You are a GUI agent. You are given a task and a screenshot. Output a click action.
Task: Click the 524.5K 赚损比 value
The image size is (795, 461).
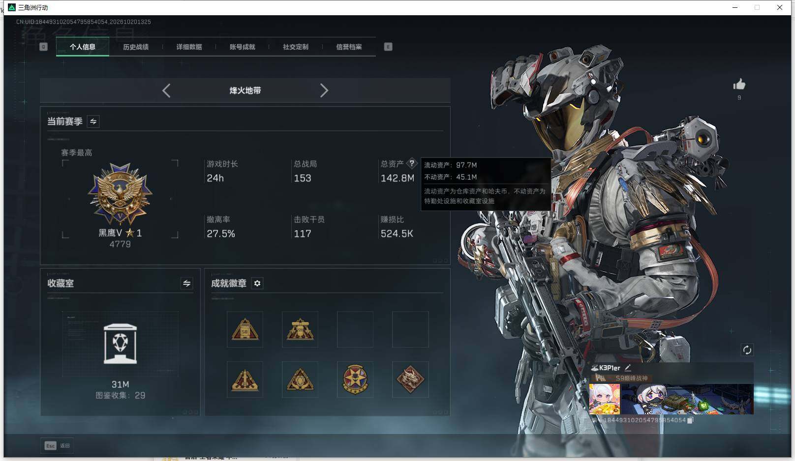(x=397, y=234)
